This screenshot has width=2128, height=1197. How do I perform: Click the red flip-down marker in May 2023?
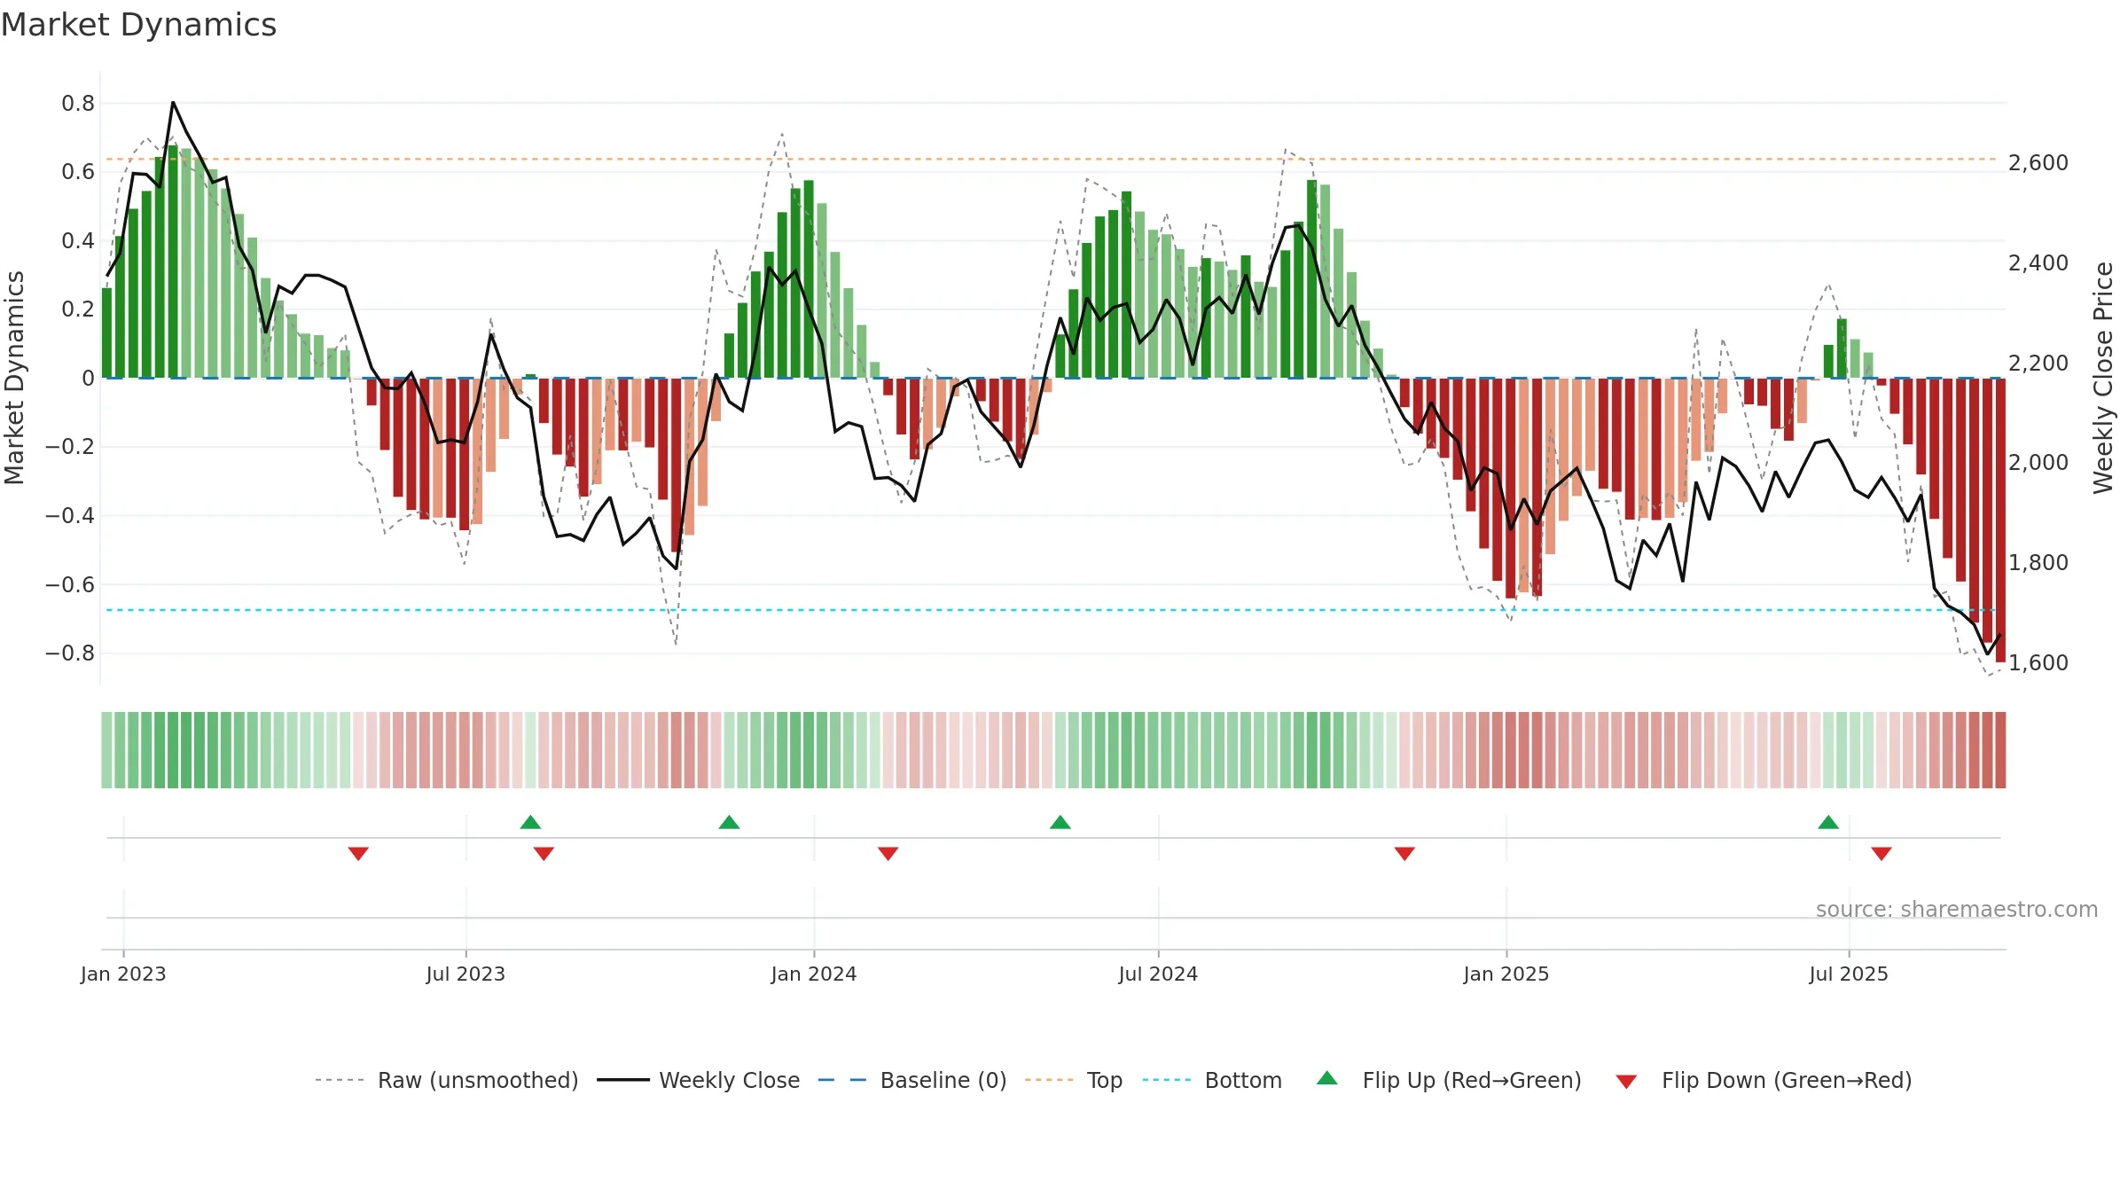click(358, 853)
